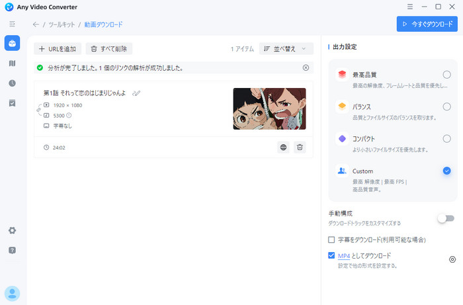Select the Custom radio option
The width and height of the screenshot is (463, 305).
click(x=446, y=171)
